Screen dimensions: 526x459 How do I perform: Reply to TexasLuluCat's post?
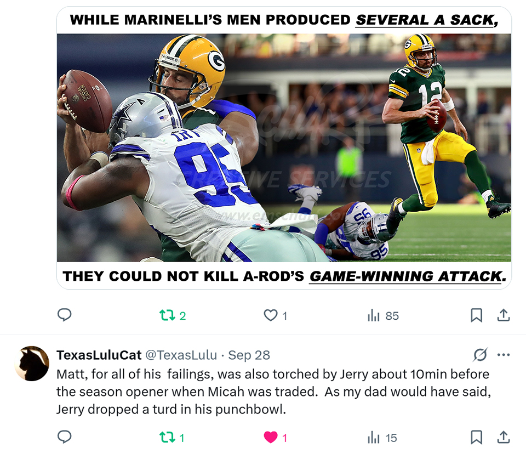click(x=65, y=437)
